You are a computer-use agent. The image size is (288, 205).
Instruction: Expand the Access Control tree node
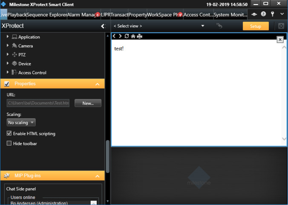(x=8, y=73)
